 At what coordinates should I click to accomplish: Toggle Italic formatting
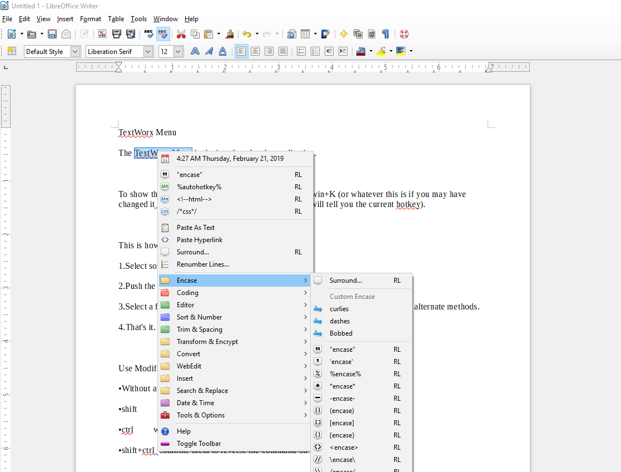coord(208,51)
